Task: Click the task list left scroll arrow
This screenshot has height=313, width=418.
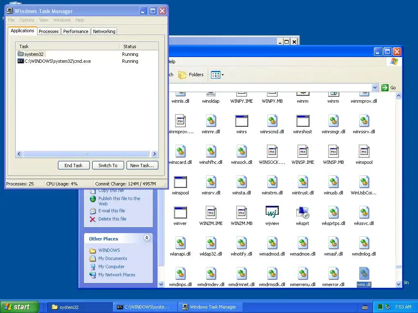Action: (x=19, y=154)
